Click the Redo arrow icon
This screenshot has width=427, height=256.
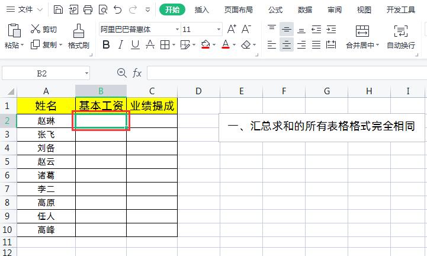click(133, 10)
